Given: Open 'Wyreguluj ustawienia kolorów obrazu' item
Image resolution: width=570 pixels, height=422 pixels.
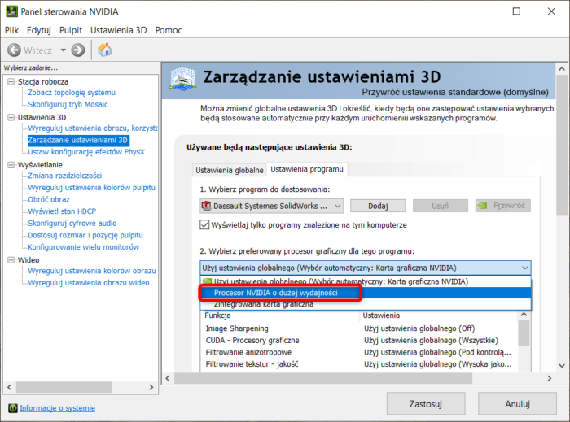Looking at the screenshot, I should tap(92, 271).
